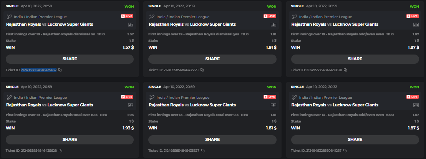426x159 pixels.
Task: Open match title on the over 19 odd/even bet
Action: coord(335,24)
